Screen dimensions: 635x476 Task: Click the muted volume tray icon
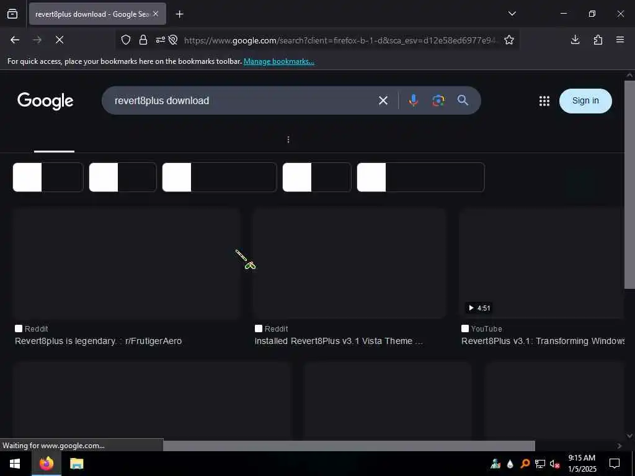click(554, 464)
